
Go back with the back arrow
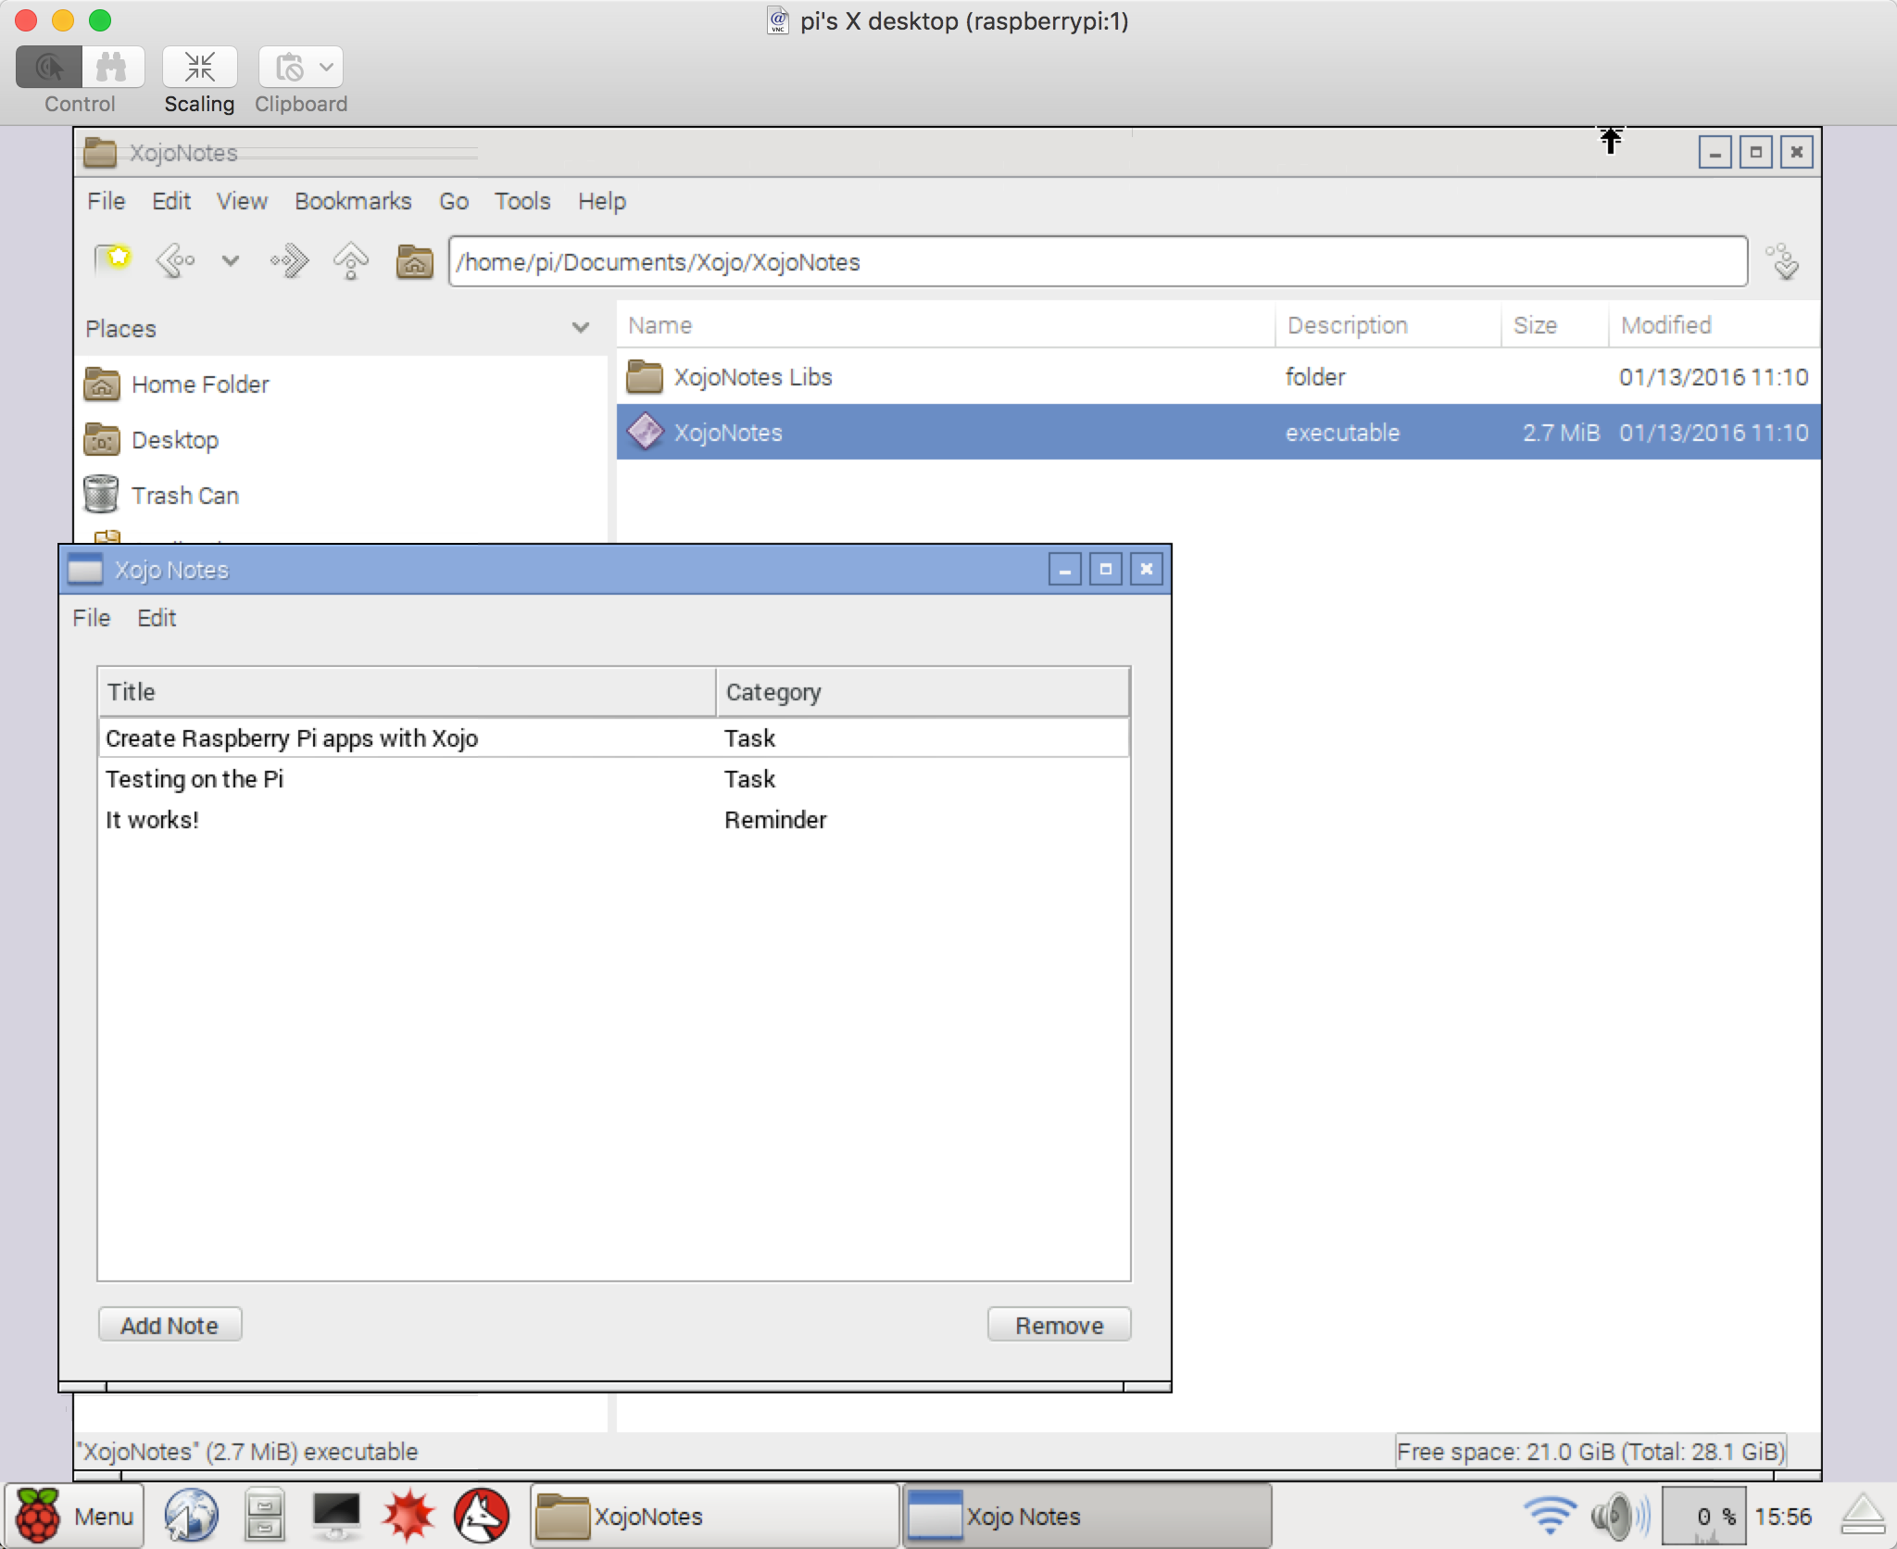pyautogui.click(x=175, y=261)
